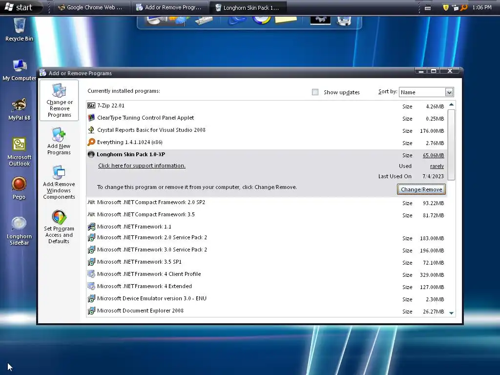Switch to Google Chrome Web taskbar button
The height and width of the screenshot is (375, 500).
pos(92,7)
